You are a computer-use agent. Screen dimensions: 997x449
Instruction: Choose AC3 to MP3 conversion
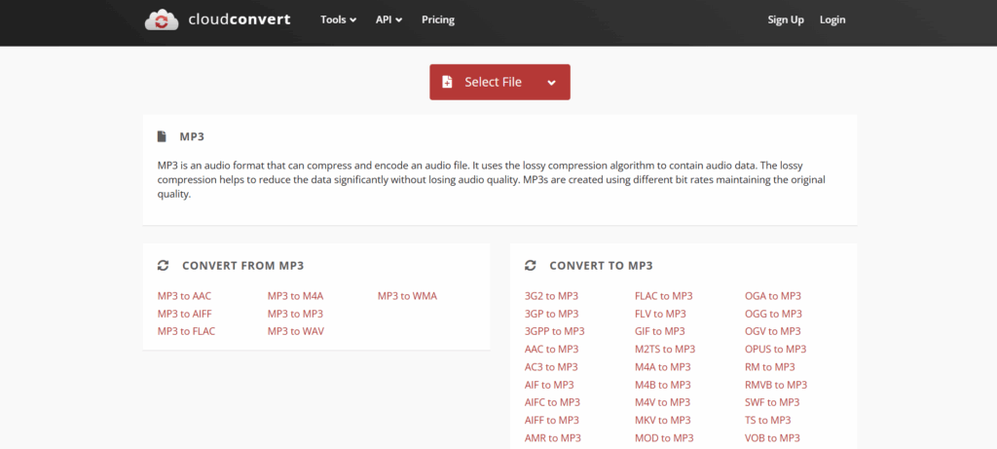(x=551, y=367)
